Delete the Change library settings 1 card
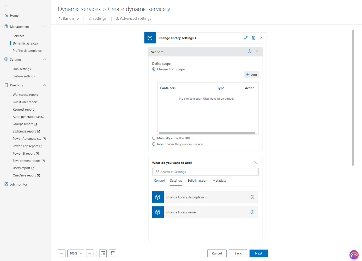The width and height of the screenshot is (362, 261). (254, 38)
